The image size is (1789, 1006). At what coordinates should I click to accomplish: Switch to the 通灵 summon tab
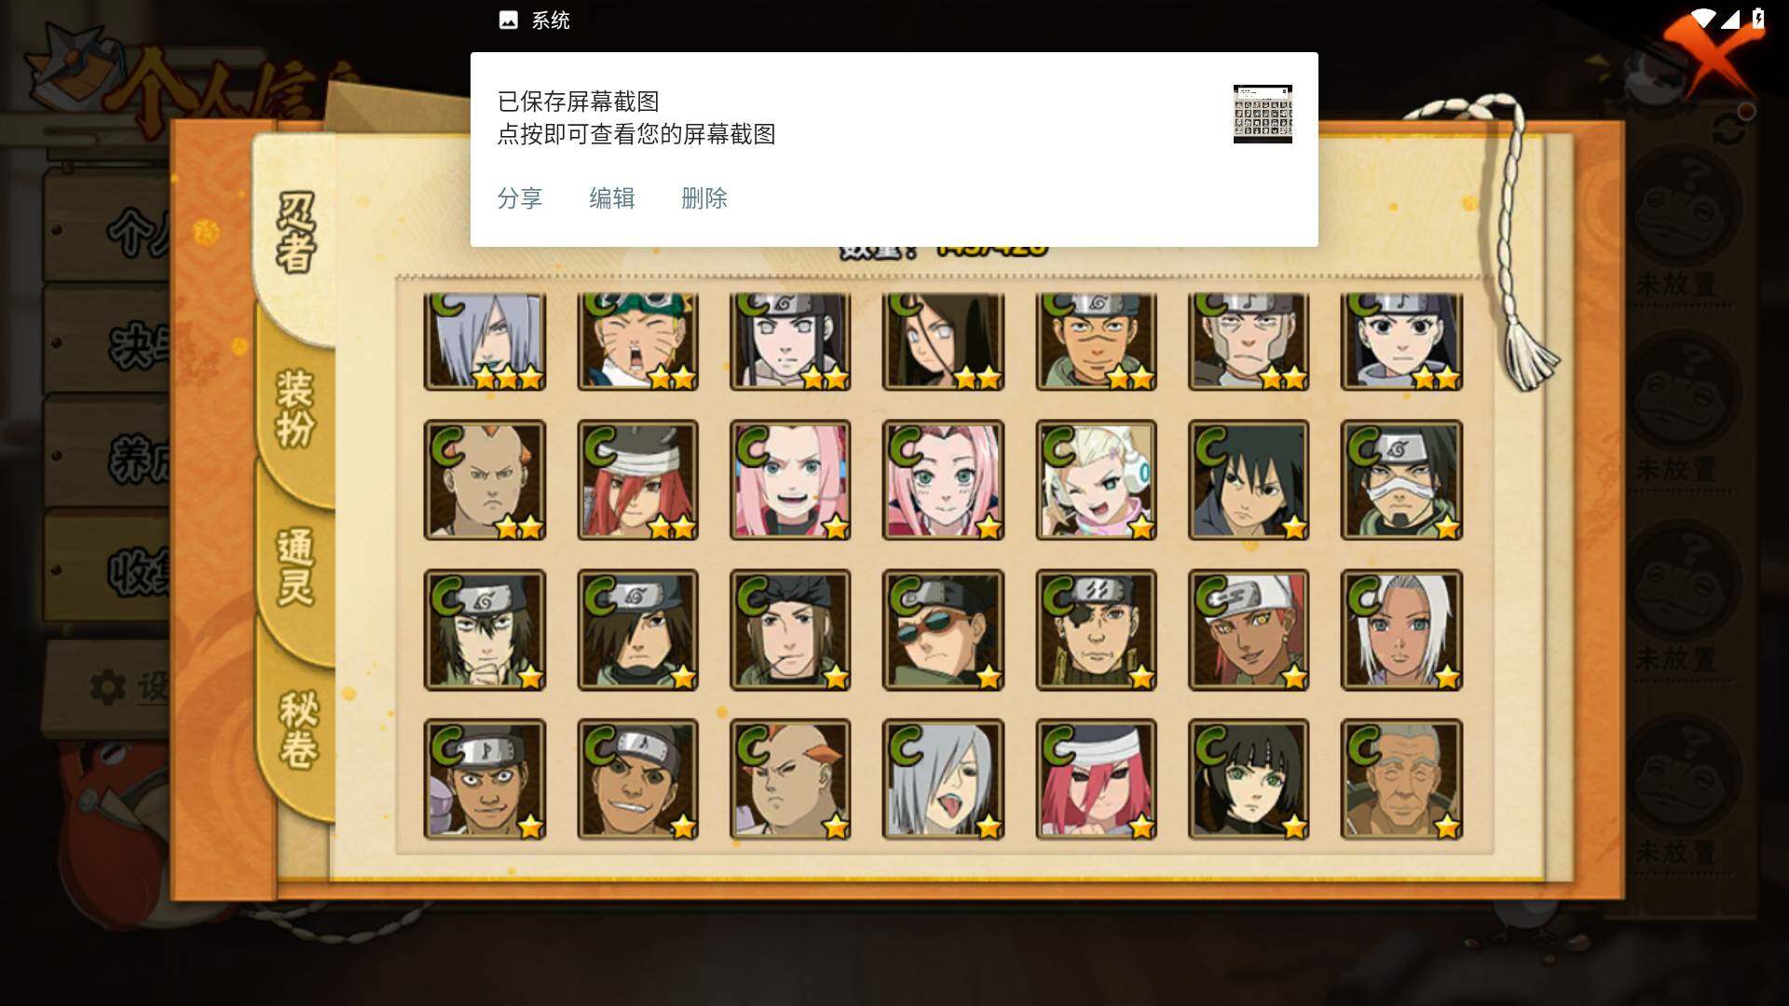296,568
